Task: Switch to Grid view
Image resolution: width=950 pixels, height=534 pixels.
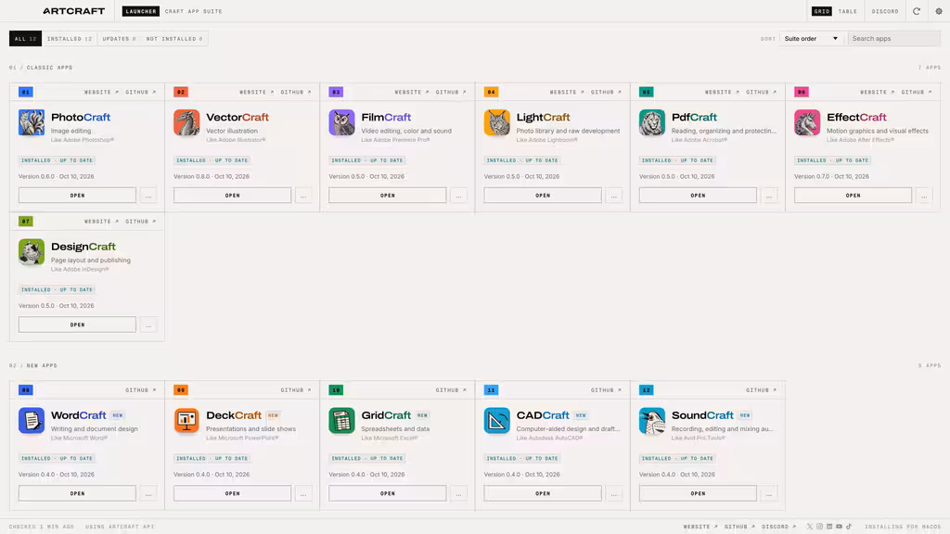Action: [x=822, y=11]
